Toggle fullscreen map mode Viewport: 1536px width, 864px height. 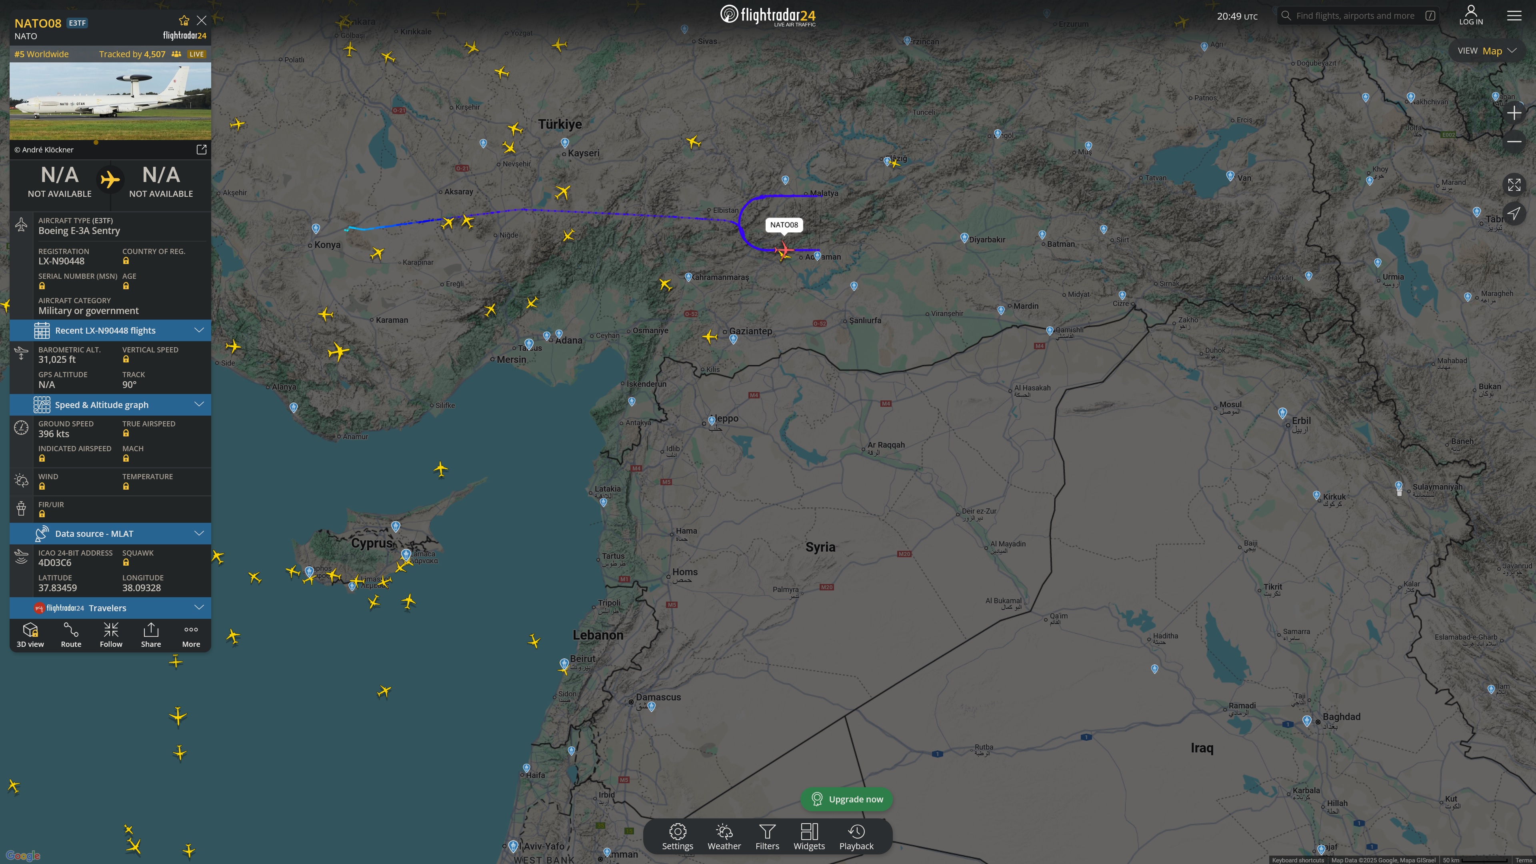pos(1514,185)
